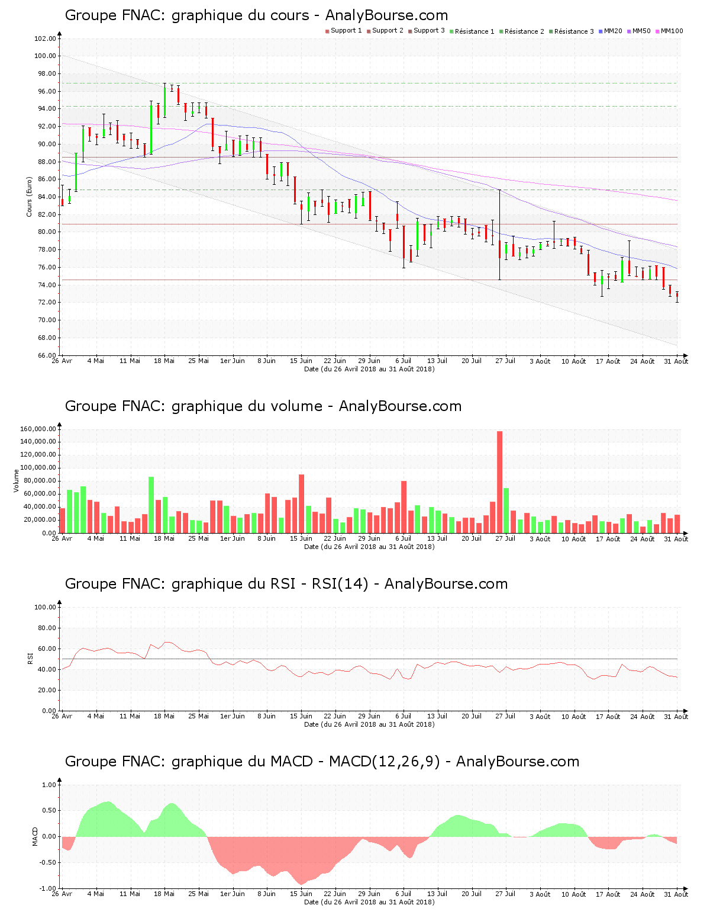Click the tall green volume bar near 27 Juil
This screenshot has width=710, height=918.
click(x=506, y=511)
